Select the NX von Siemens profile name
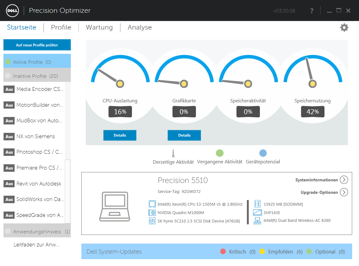359x266 pixels. pyautogui.click(x=36, y=137)
